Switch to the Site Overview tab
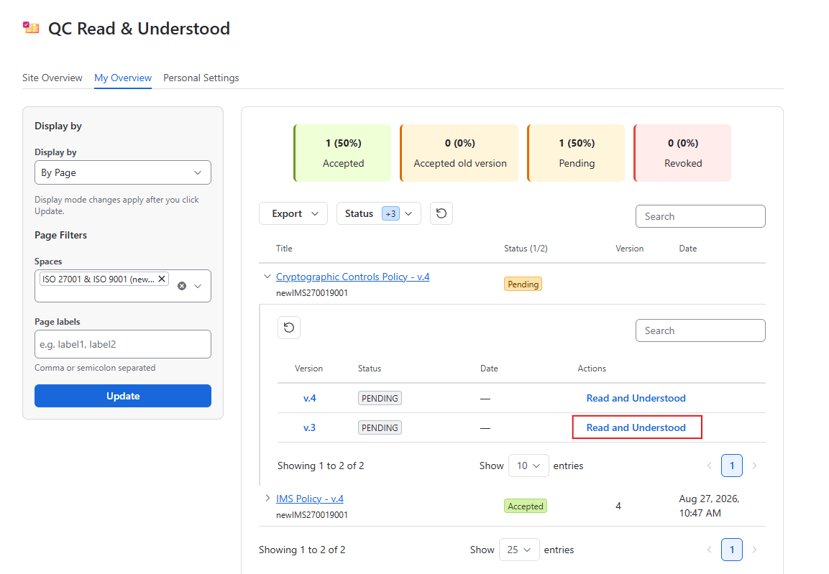829x574 pixels. 52,78
